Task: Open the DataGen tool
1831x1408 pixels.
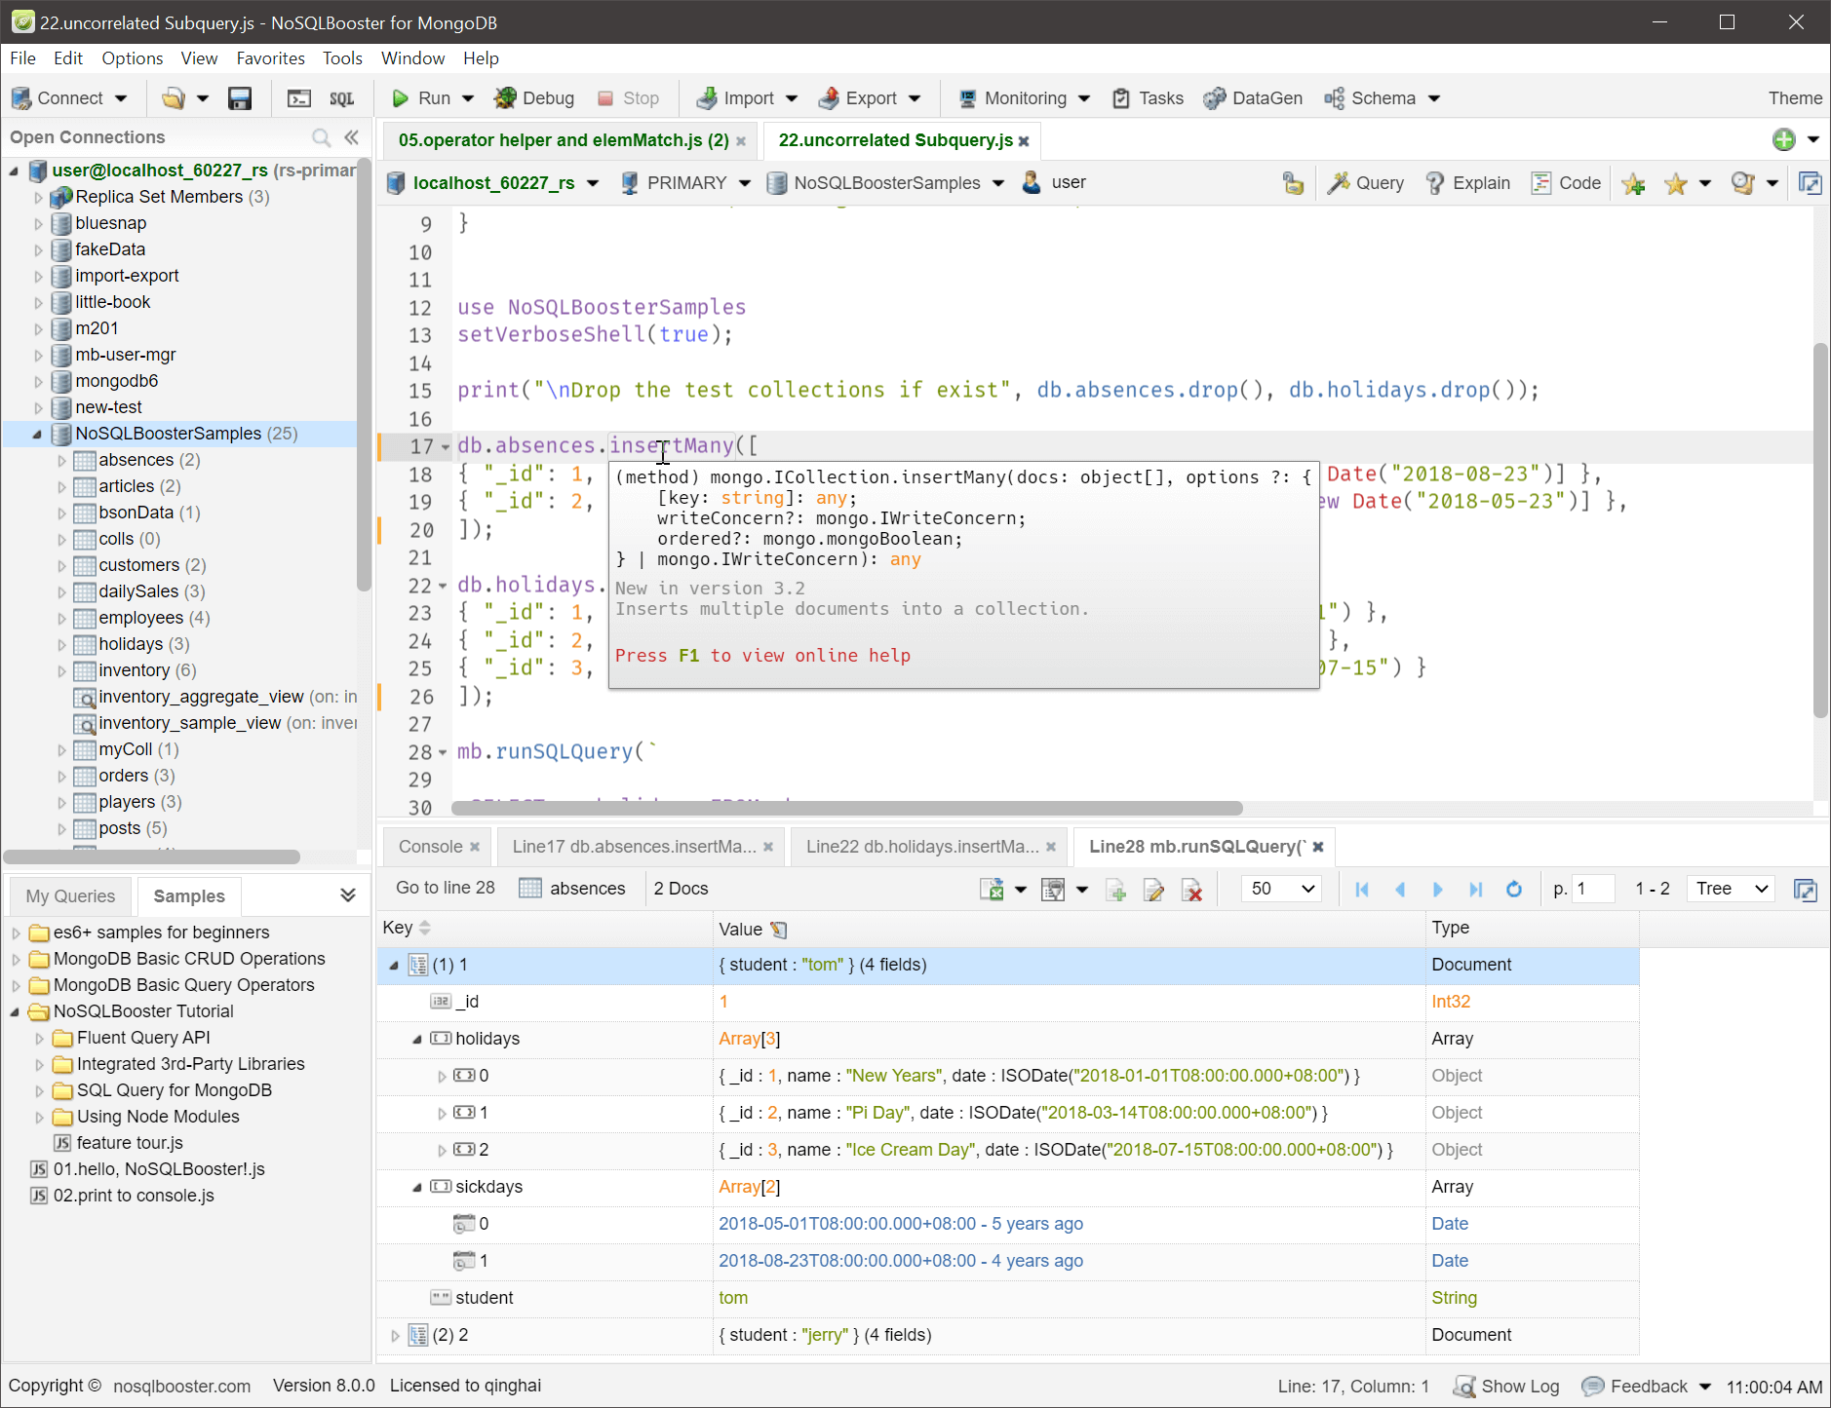Action: pos(1254,98)
